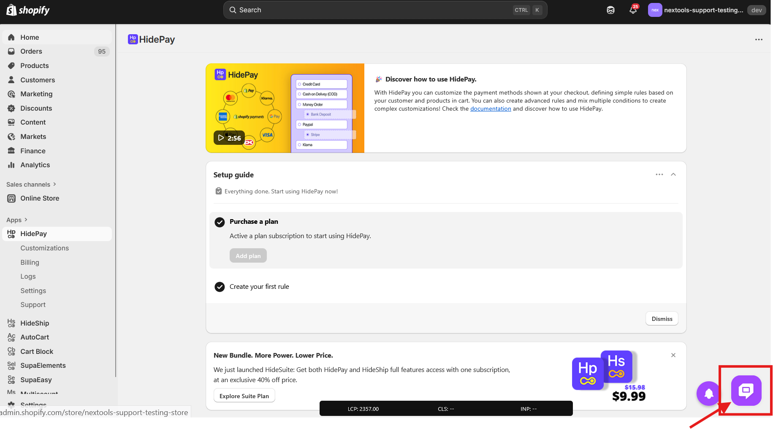Click the Setup guide heading
773x429 pixels.
233,175
